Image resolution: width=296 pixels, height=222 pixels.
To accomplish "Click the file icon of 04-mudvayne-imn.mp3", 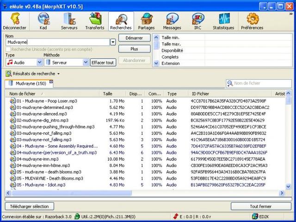I will (x=12, y=159).
